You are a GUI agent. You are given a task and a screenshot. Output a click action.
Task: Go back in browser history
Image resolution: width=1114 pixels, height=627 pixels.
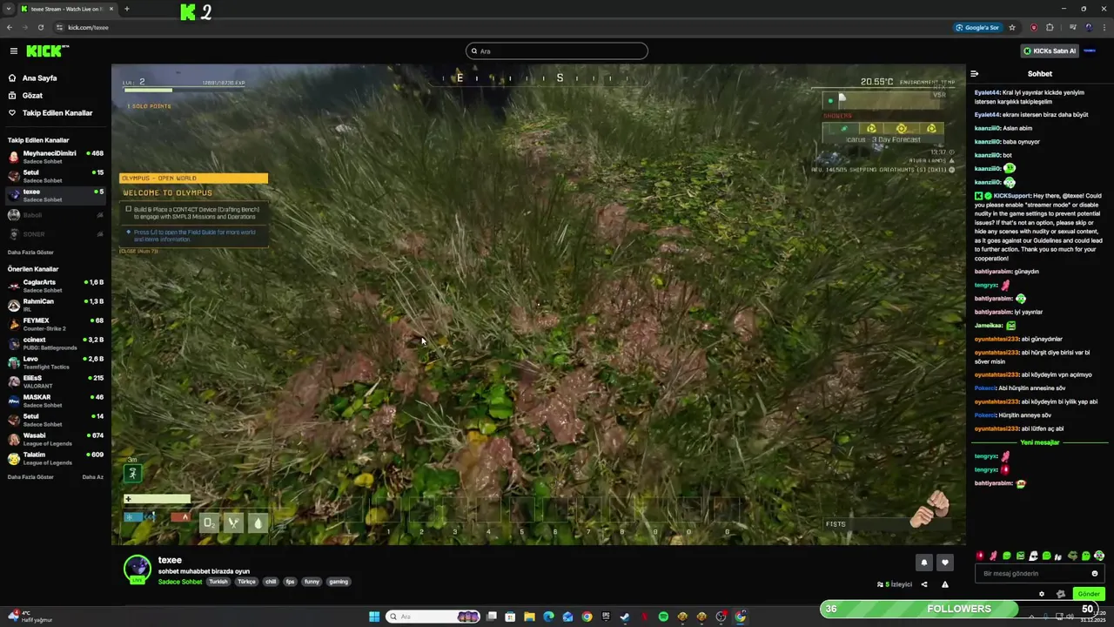coord(10,27)
